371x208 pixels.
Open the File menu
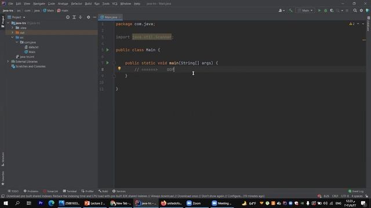[x=10, y=3]
